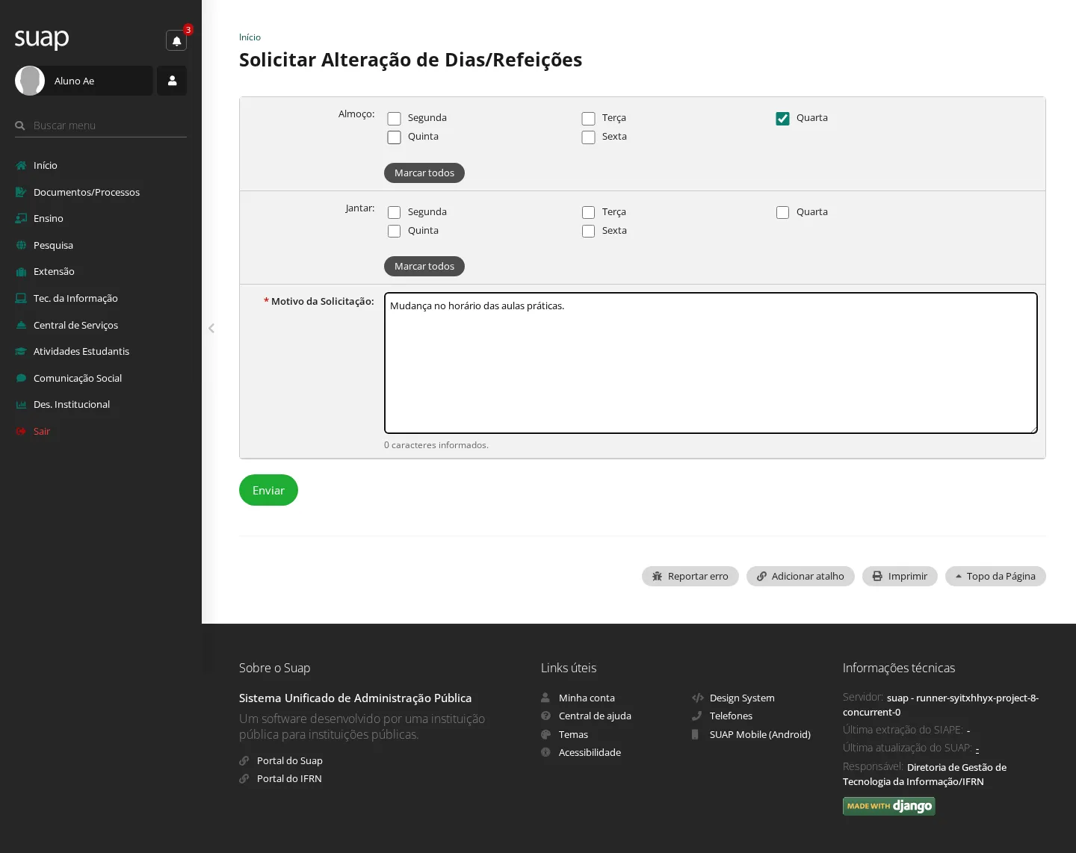The height and width of the screenshot is (853, 1076).
Task: Open Documentos/Processos in the sidebar
Action: pos(87,192)
